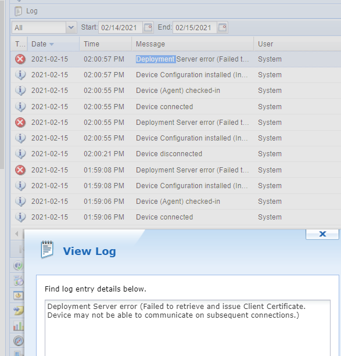Image resolution: width=341 pixels, height=356 pixels.
Task: Click info icon of 01:59:08 PM Configuration installed
Action: pyautogui.click(x=20, y=186)
